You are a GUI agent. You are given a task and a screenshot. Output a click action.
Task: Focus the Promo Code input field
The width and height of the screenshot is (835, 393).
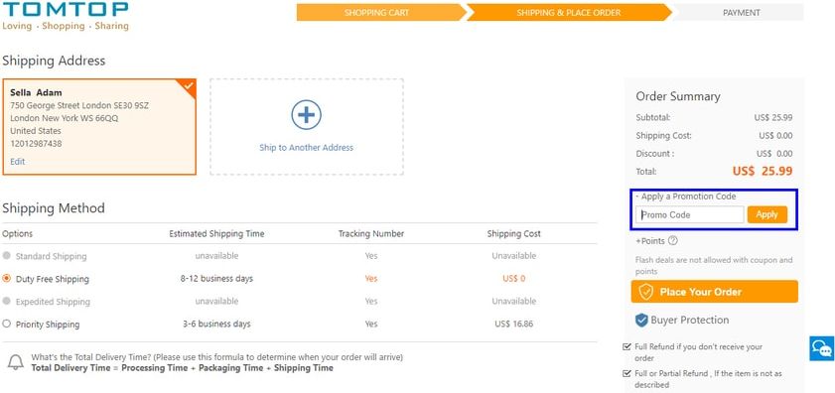point(690,214)
